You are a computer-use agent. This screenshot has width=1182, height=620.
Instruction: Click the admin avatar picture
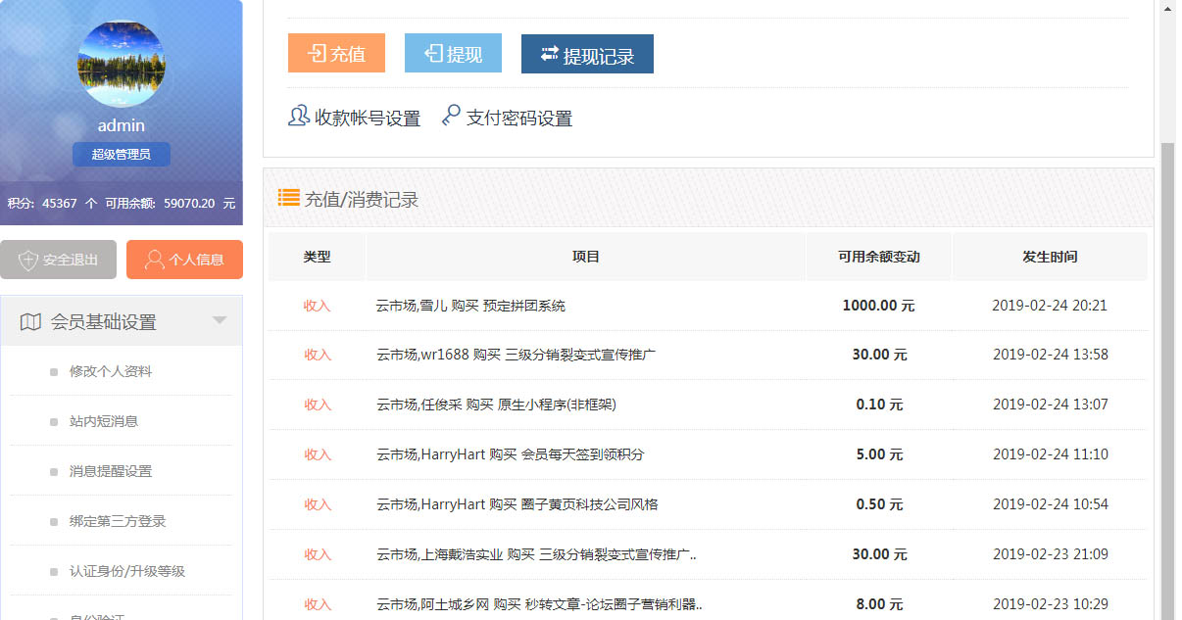122,65
